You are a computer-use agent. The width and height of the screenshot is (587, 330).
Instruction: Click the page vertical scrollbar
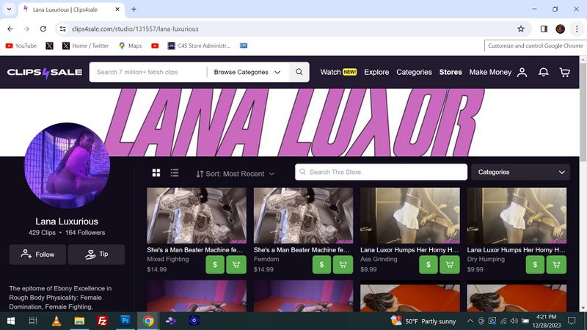[583, 112]
